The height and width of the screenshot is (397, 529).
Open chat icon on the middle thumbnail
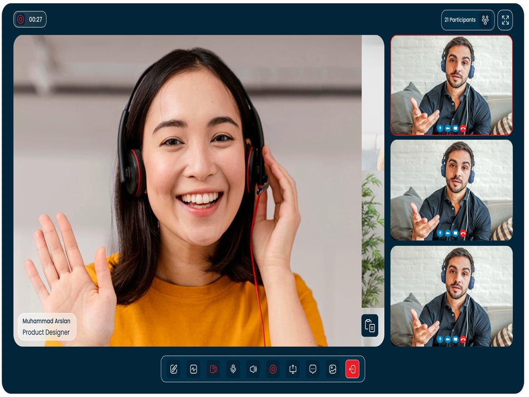coord(455,233)
